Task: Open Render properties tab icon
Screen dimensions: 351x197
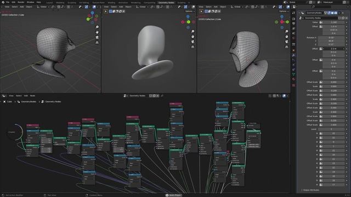Action: pyautogui.click(x=294, y=19)
